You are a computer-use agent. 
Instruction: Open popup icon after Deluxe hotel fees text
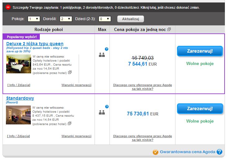(x=70, y=72)
